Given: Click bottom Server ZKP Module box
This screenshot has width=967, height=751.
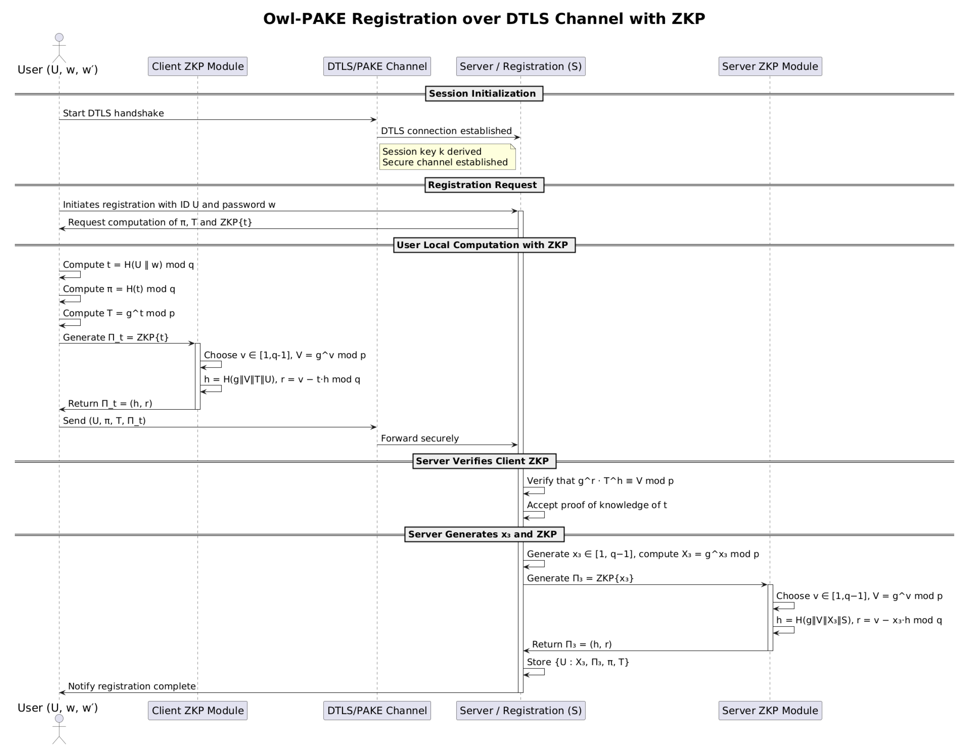Looking at the screenshot, I should click(x=769, y=710).
